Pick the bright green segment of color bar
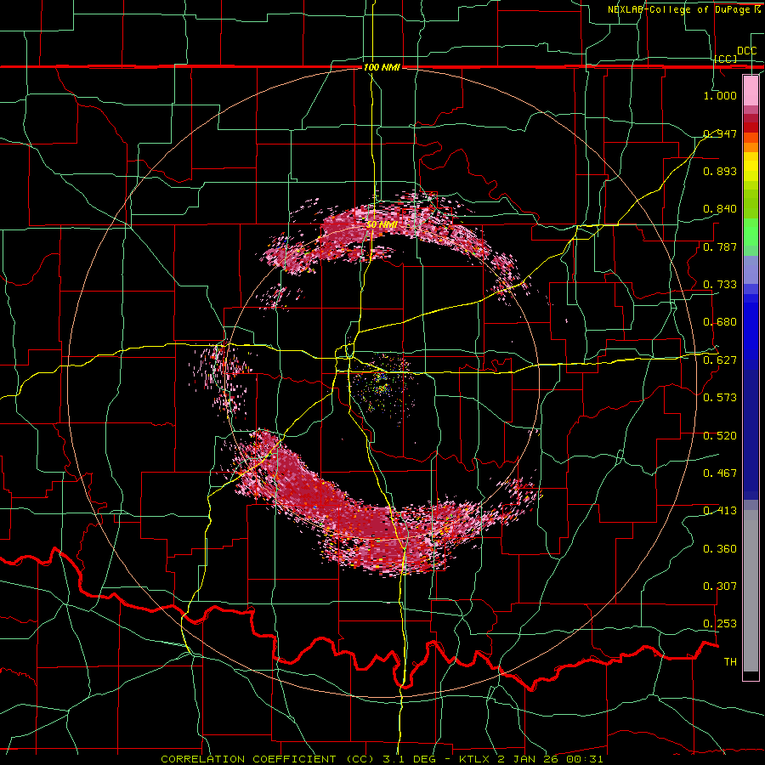This screenshot has height=765, width=765. (x=751, y=232)
